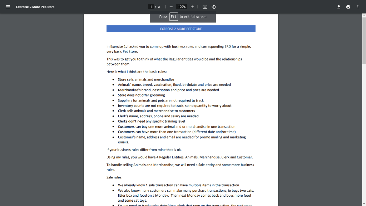Image resolution: width=366 pixels, height=206 pixels.
Task: Click the 'Sale rules:' text
Action: pos(114,177)
